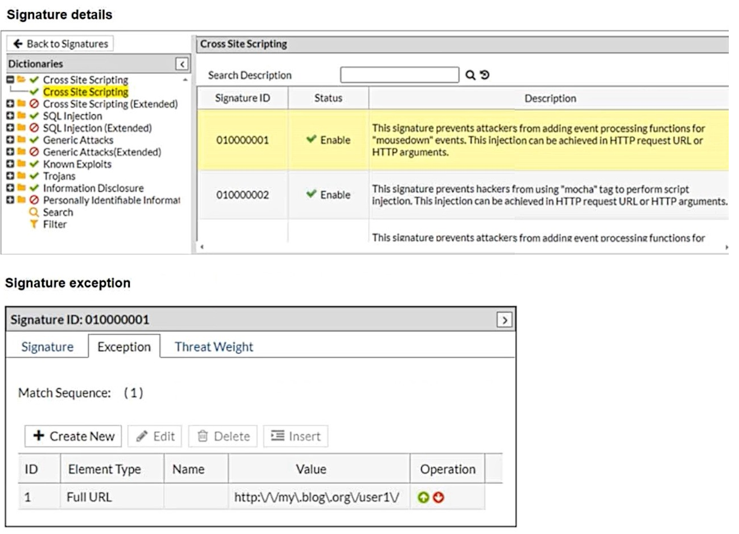This screenshot has width=739, height=534.
Task: Expand the Known Exploits tree node
Action: pos(10,165)
